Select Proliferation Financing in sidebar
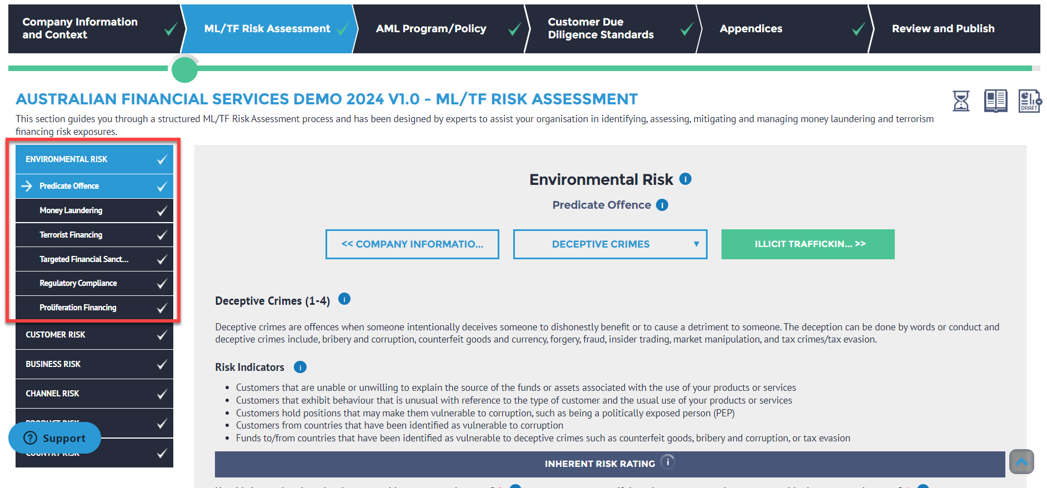The width and height of the screenshot is (1047, 488). [x=94, y=308]
